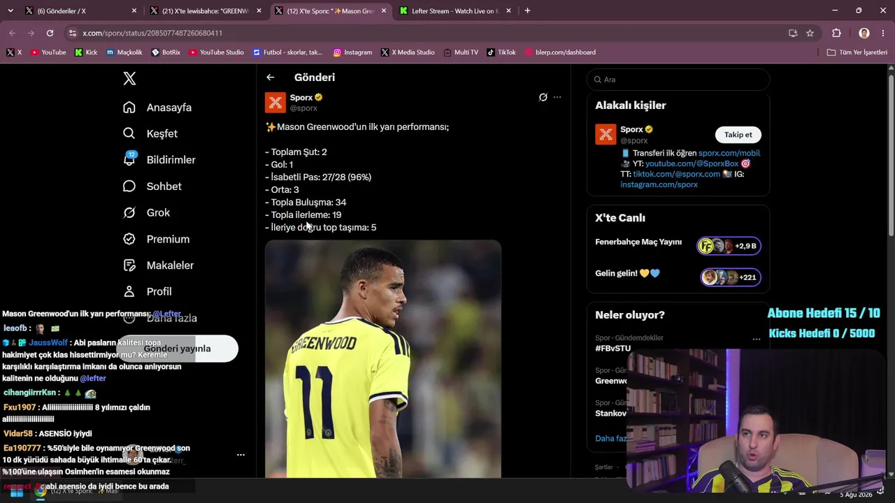Open YouTube bookmark

(48, 52)
